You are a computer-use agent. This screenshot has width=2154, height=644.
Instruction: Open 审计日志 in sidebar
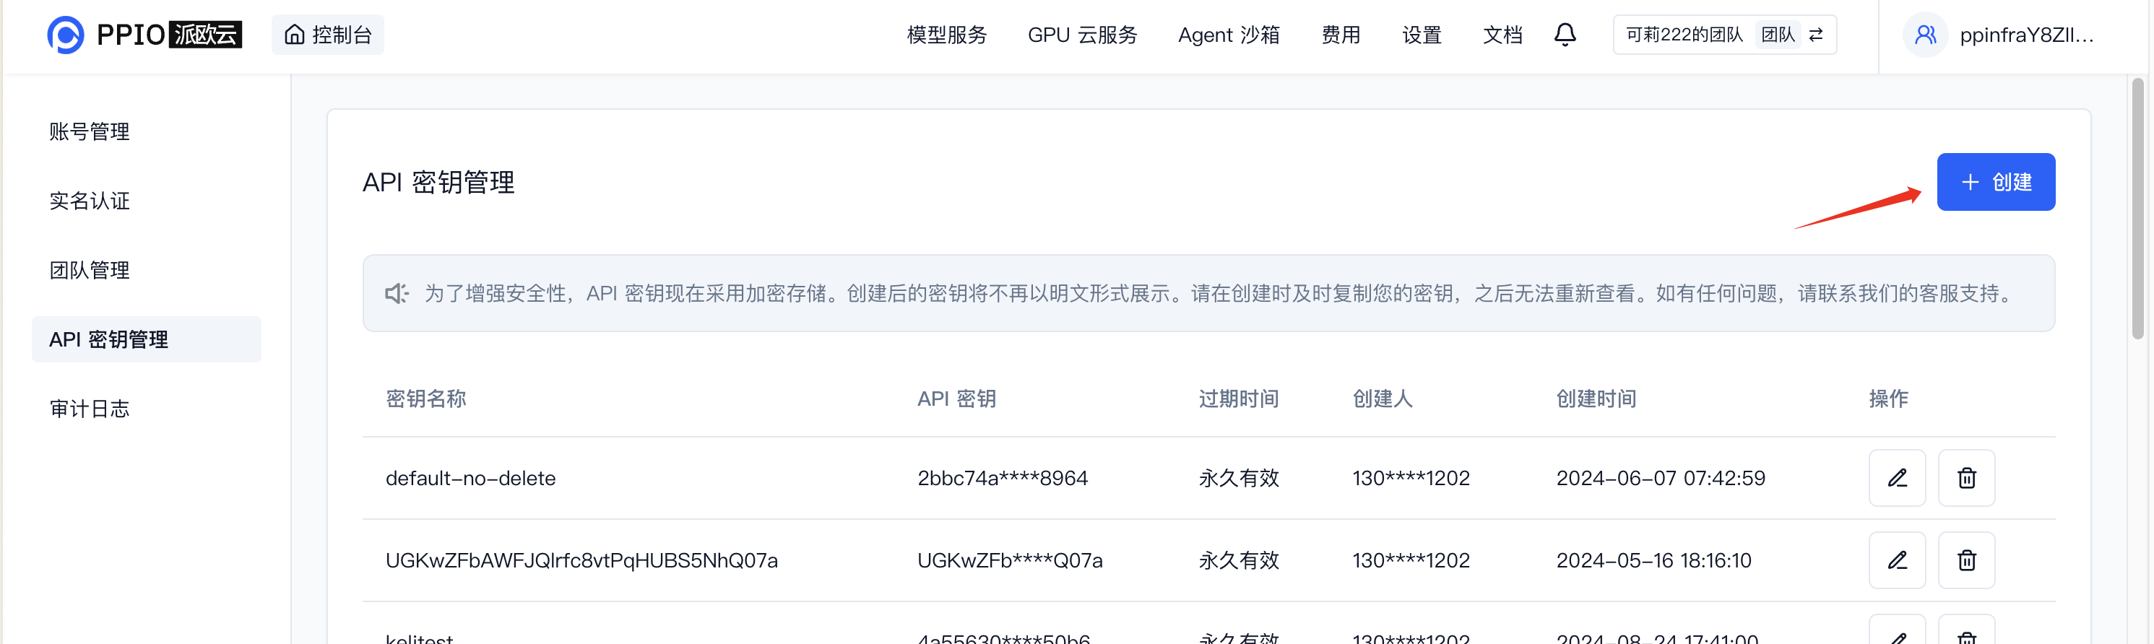(x=90, y=409)
